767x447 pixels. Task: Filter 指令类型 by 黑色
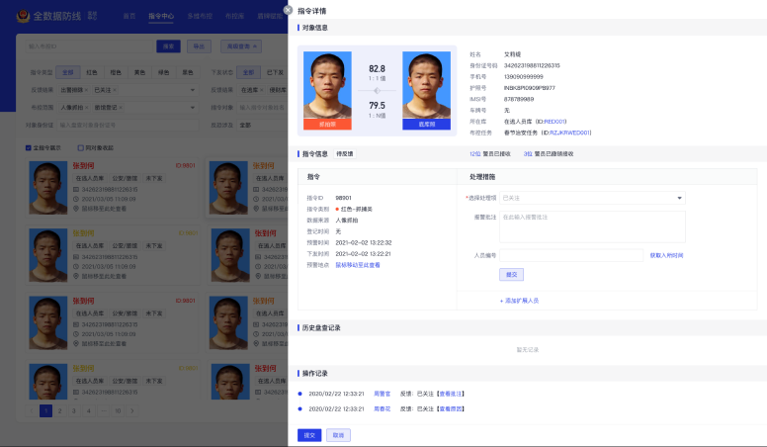click(188, 72)
